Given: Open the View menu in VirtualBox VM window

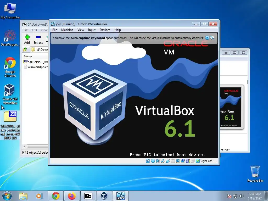Looking at the screenshot, I should (x=81, y=30).
